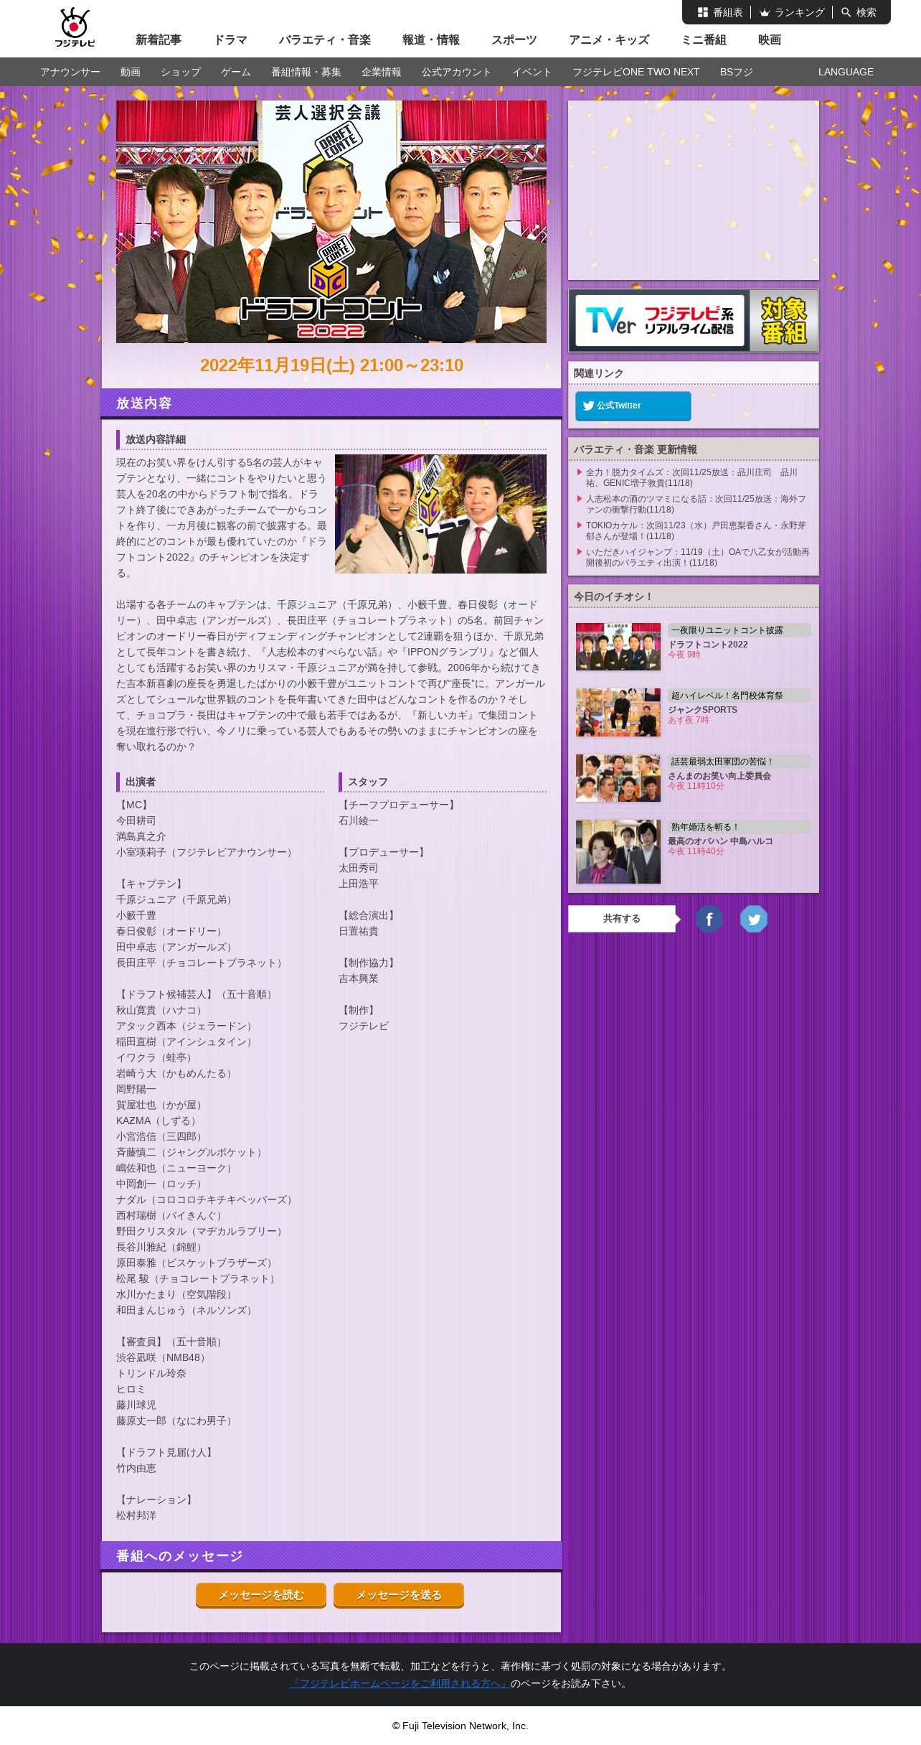
Task: Click the 番組へのメッセージ section header
Action: pos(331,1556)
